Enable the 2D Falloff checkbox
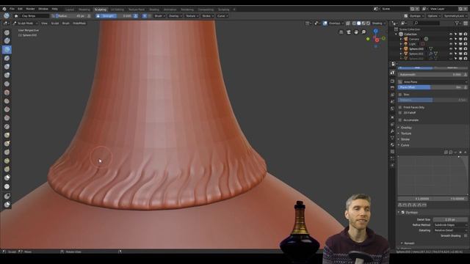Image resolution: width=470 pixels, height=264 pixels. pyautogui.click(x=400, y=113)
